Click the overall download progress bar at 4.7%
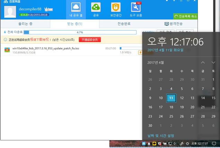This screenshot has height=148, width=220. (x=80, y=32)
